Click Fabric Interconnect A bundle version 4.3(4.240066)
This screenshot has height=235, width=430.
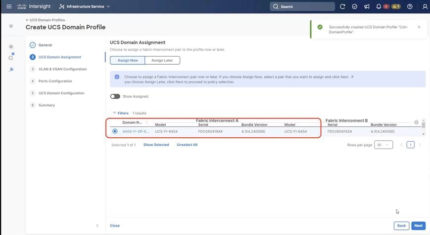[x=253, y=131]
